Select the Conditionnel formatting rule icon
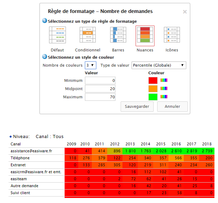The width and height of the screenshot is (218, 203). 88,36
